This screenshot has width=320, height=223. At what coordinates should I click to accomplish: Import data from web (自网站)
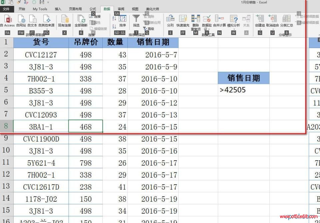click(x=21, y=21)
